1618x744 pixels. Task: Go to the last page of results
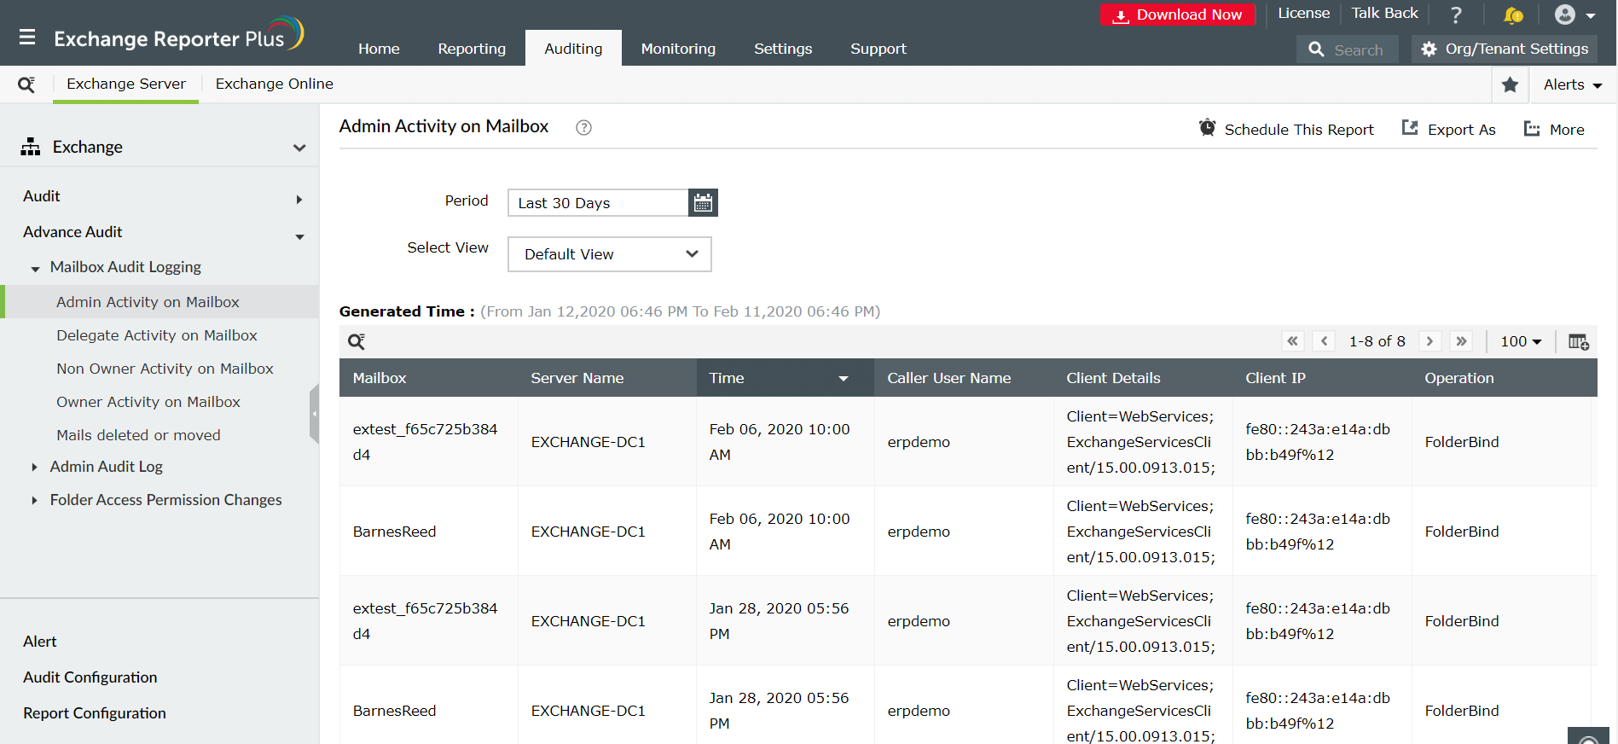pos(1461,341)
